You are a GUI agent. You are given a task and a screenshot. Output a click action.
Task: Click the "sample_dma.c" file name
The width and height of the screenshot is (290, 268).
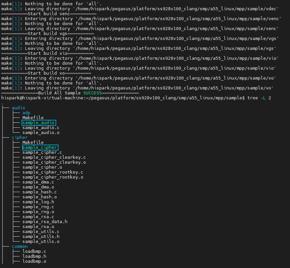pyautogui.click(x=38, y=182)
